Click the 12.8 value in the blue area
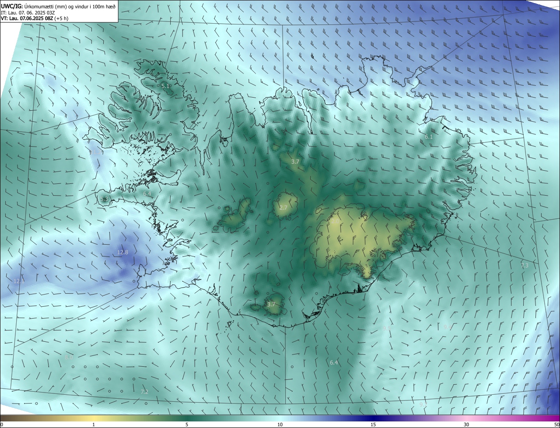The height and width of the screenshot is (428, 560). click(123, 252)
